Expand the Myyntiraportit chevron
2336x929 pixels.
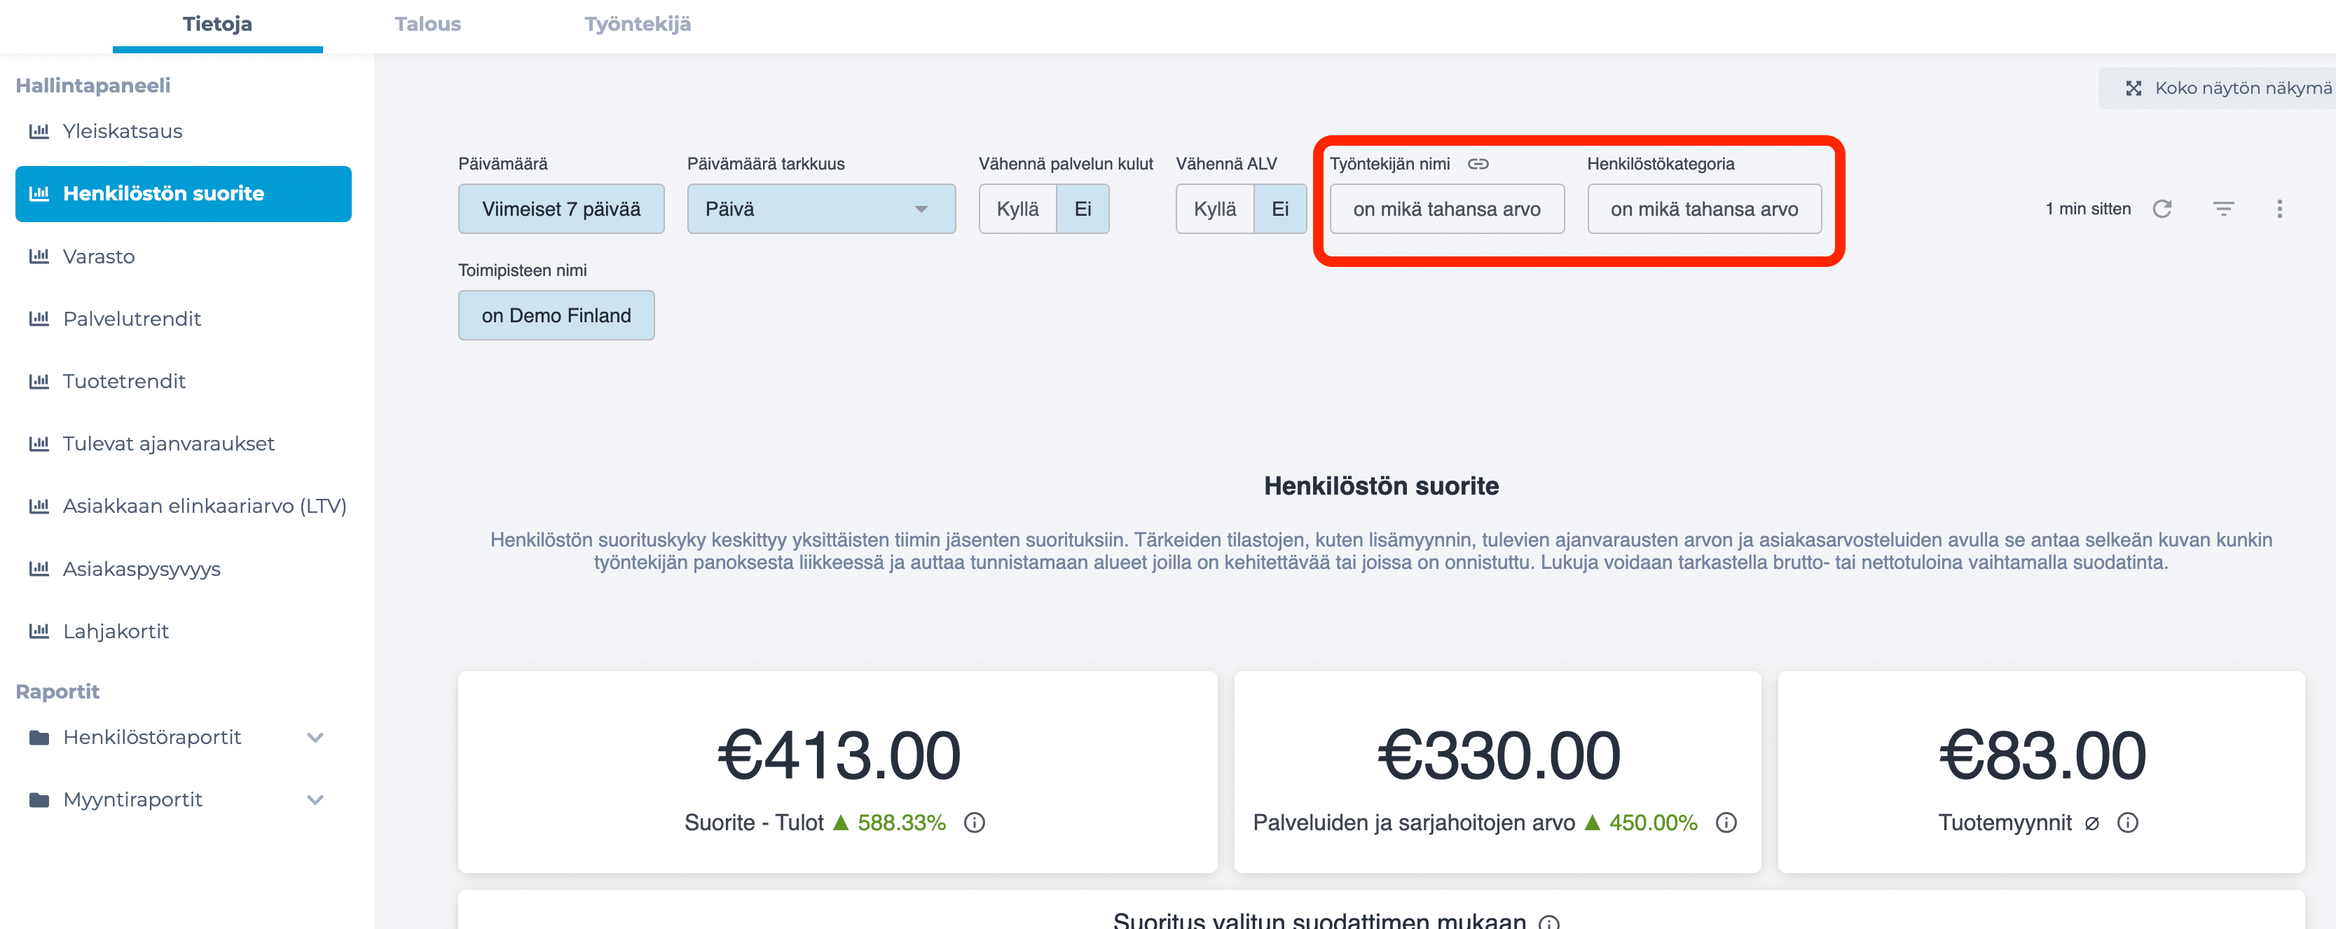click(x=315, y=800)
